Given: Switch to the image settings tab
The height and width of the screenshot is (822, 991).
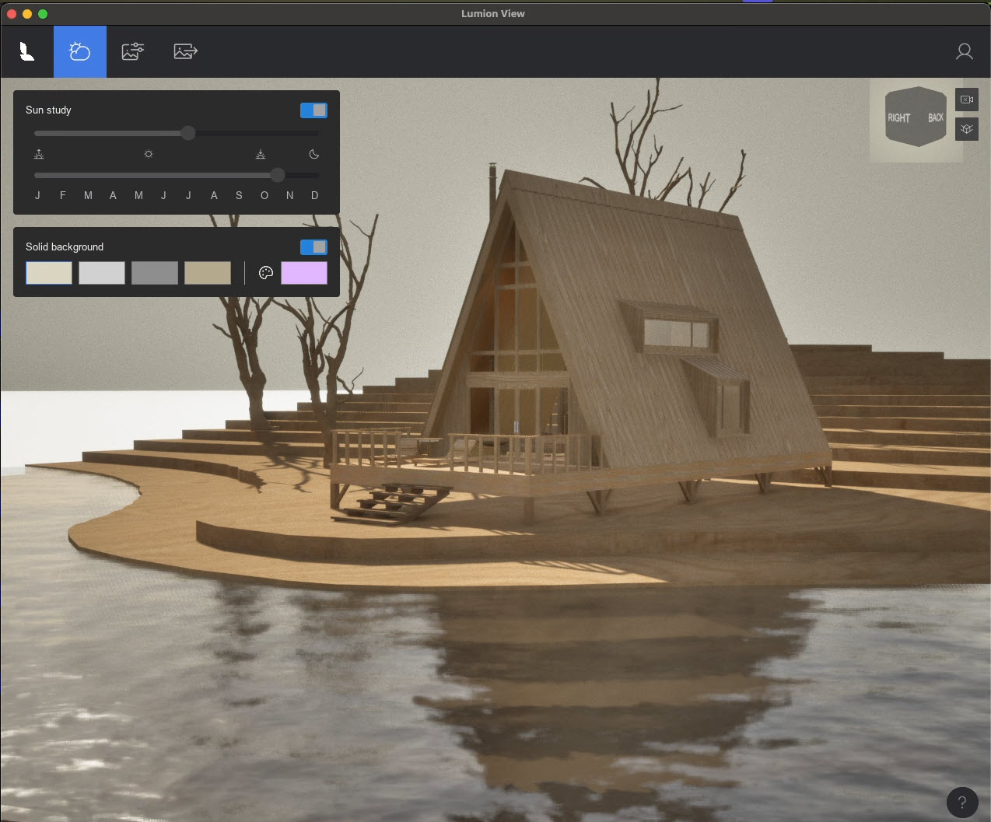Looking at the screenshot, I should point(132,51).
